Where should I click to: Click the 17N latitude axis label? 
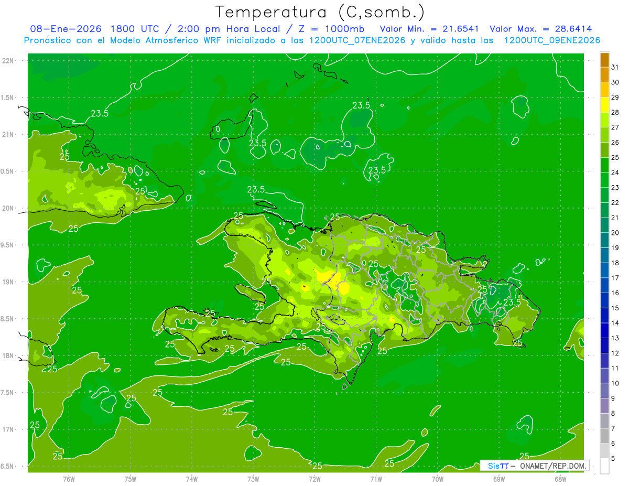(x=9, y=429)
